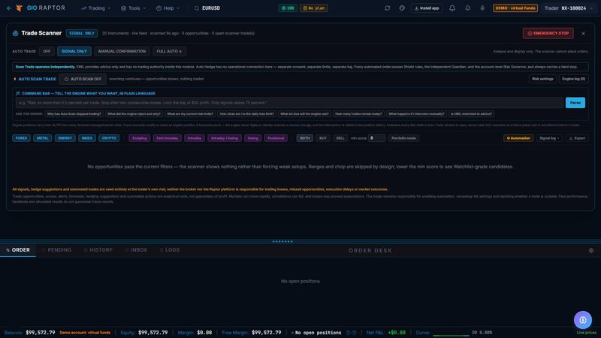601x338 pixels.
Task: Toggle the Positional style filter
Action: tap(276, 138)
